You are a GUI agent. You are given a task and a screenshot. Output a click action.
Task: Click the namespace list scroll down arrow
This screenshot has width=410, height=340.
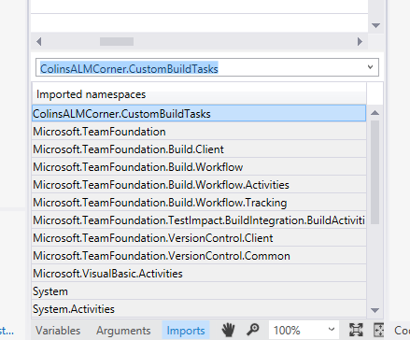click(x=375, y=310)
